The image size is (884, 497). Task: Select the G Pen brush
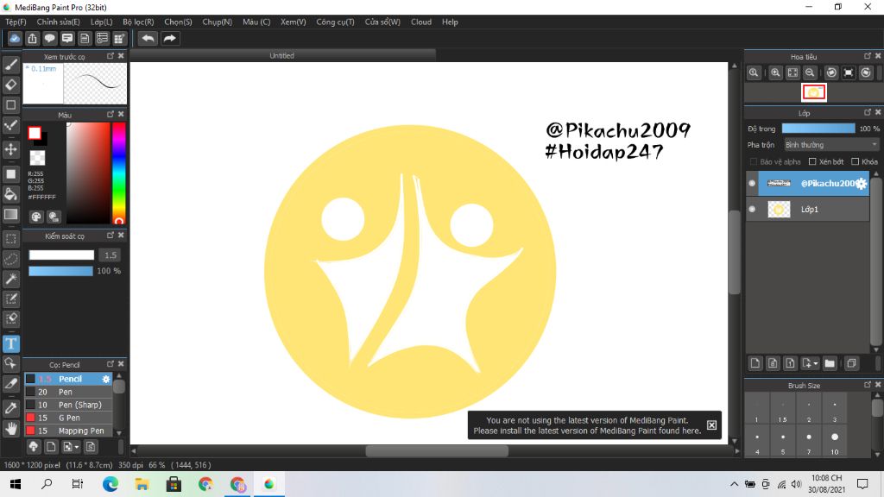pos(69,418)
